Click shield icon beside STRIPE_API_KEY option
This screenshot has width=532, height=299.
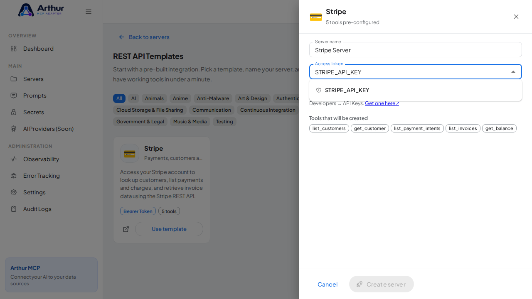pos(319,90)
